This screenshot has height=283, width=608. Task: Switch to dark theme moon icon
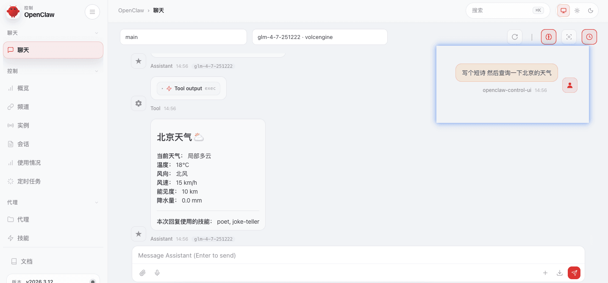pos(591,11)
